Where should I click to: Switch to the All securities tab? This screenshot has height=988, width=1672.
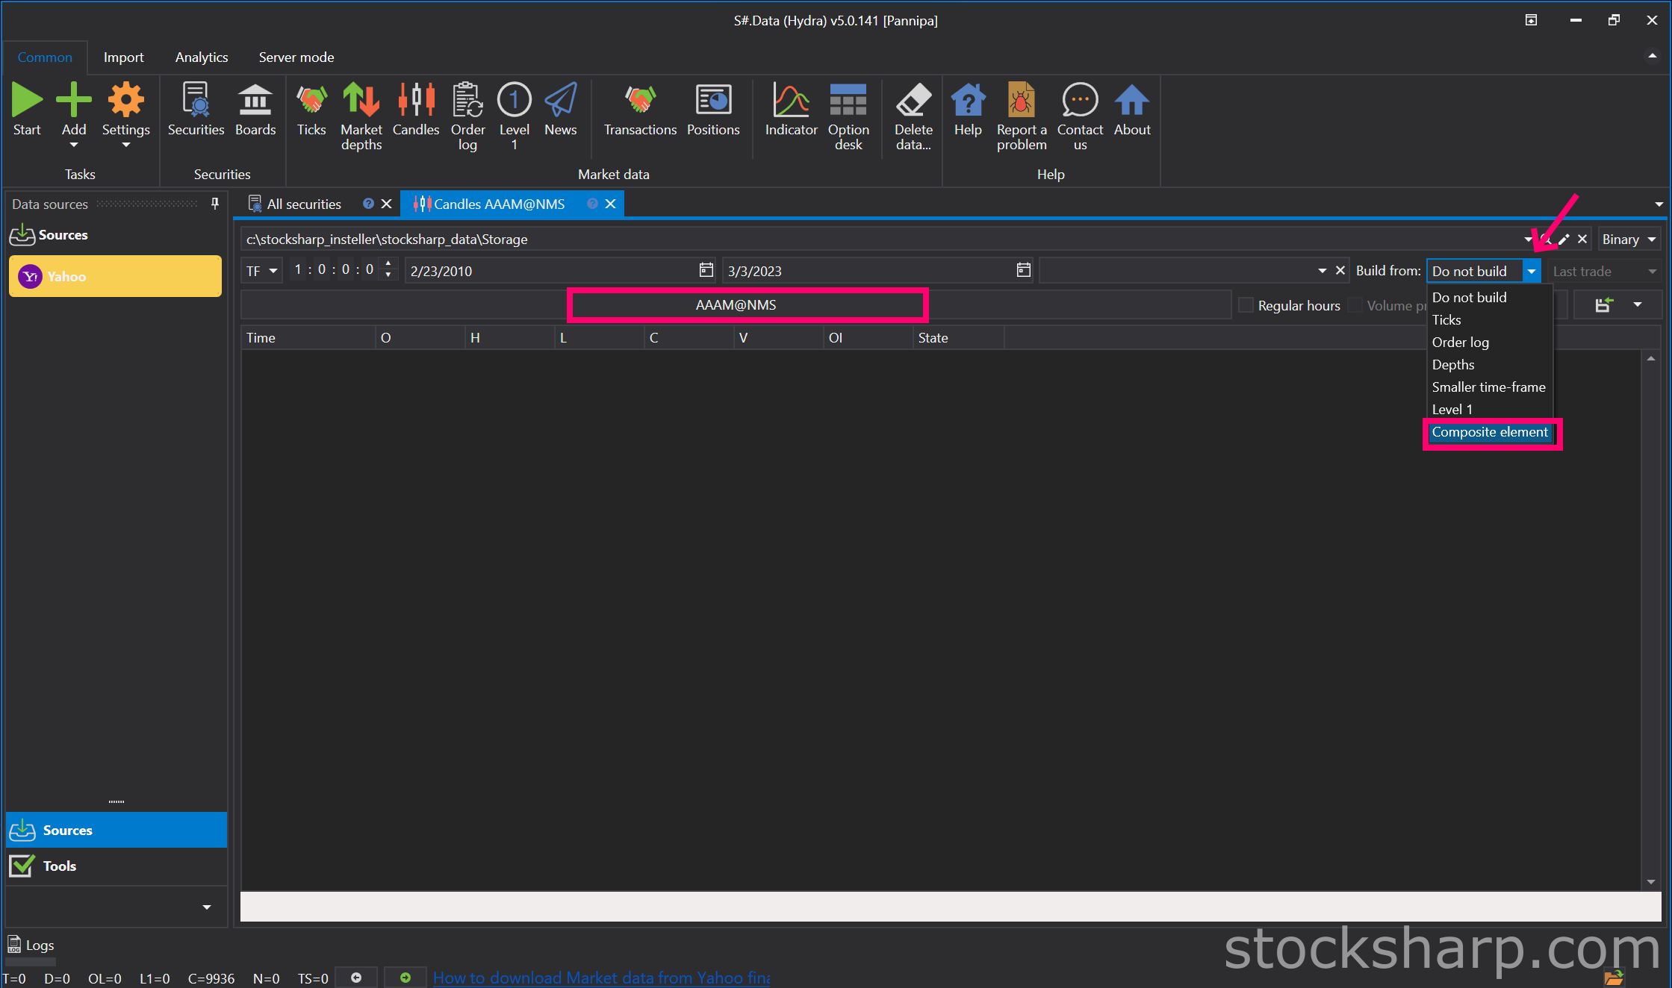pyautogui.click(x=303, y=204)
